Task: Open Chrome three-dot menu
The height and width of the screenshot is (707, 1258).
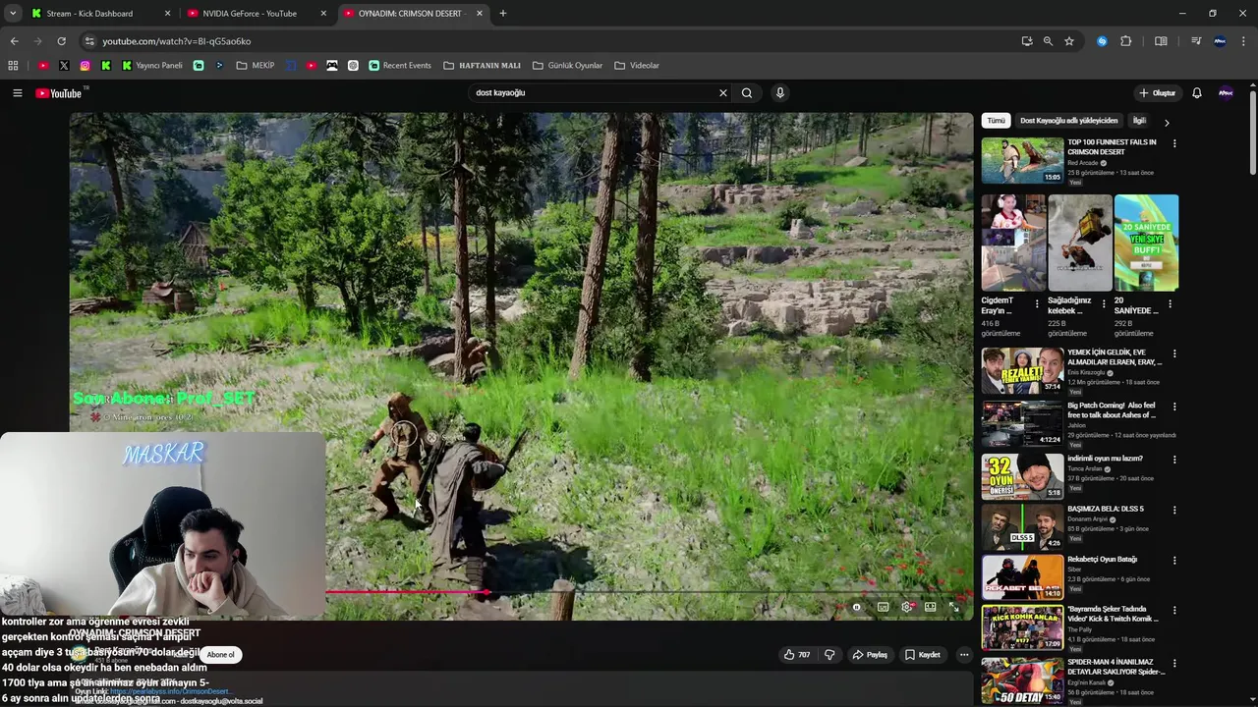Action: (x=1244, y=41)
